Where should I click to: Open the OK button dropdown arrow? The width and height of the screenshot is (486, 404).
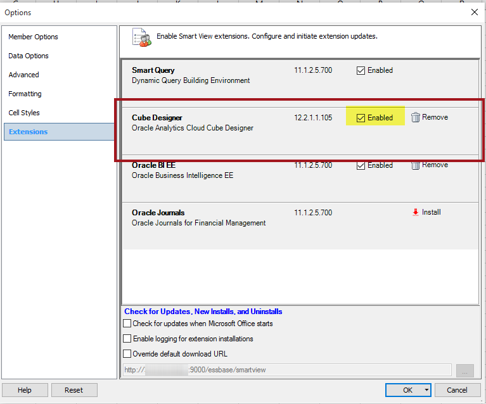point(426,389)
